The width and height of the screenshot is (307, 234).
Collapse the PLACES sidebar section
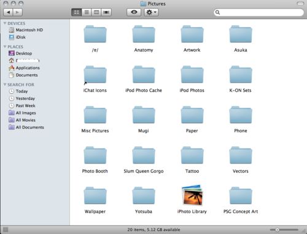5,47
